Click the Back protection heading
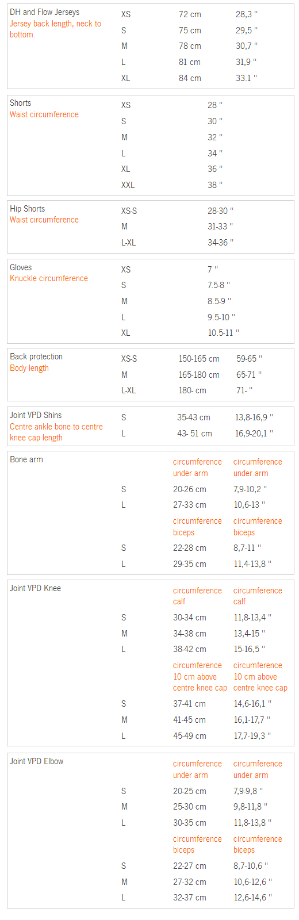 (x=36, y=356)
